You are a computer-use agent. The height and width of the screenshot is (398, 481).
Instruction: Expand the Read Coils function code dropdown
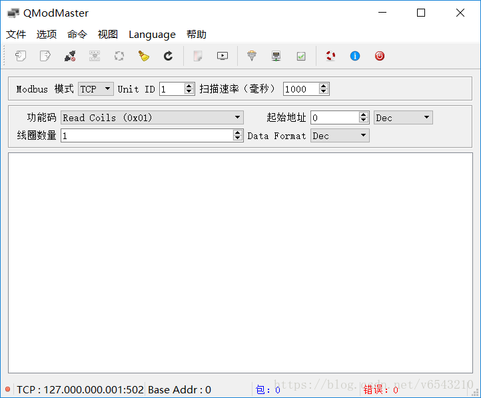pos(152,118)
